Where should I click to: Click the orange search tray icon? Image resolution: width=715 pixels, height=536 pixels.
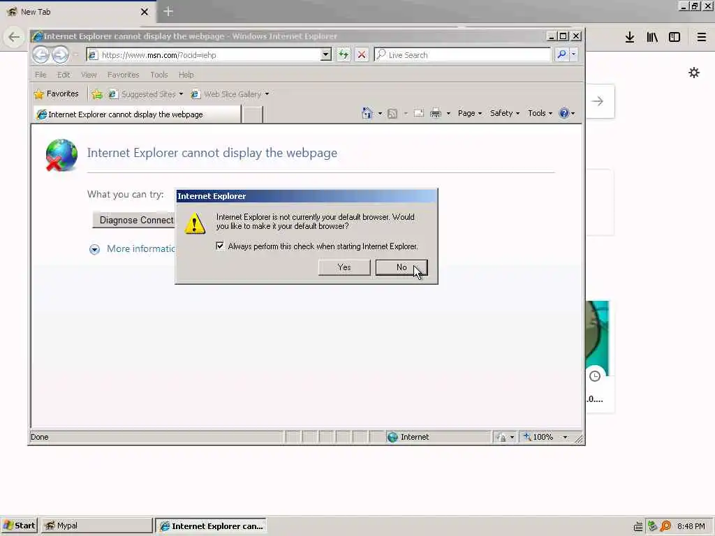coord(665,526)
